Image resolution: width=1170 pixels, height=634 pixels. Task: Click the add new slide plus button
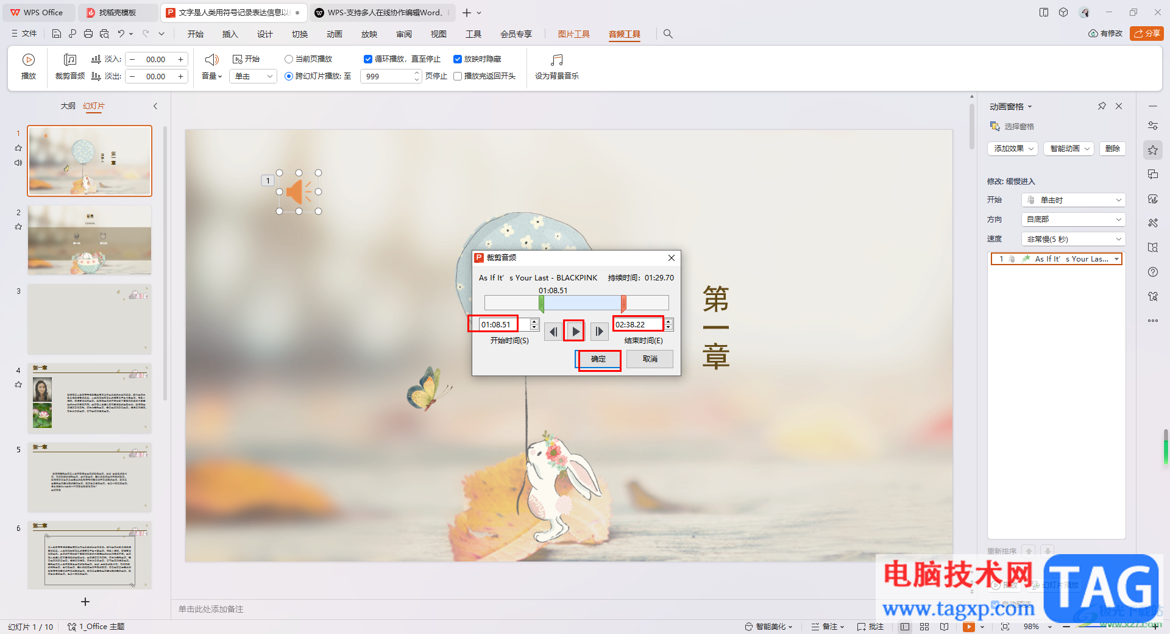85,602
